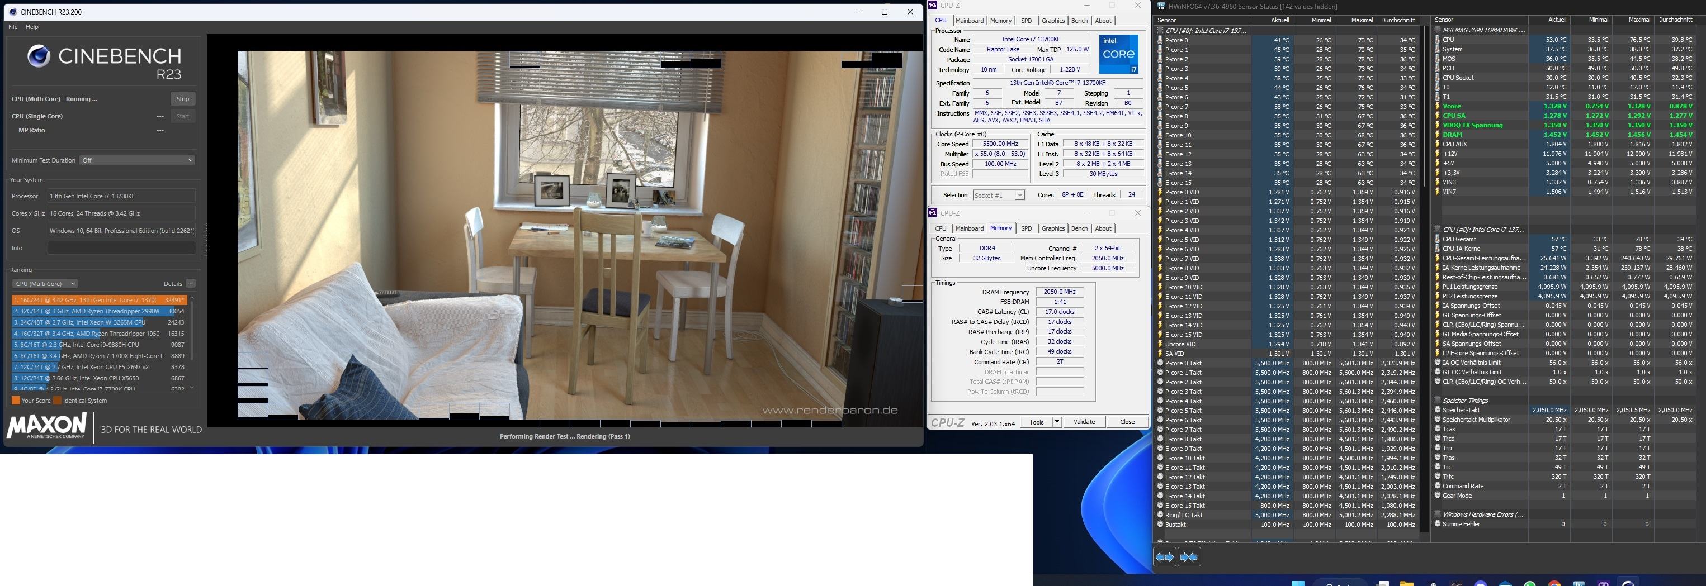Select the Uncore VID sensor row
Image resolution: width=1706 pixels, height=586 pixels.
[1287, 344]
